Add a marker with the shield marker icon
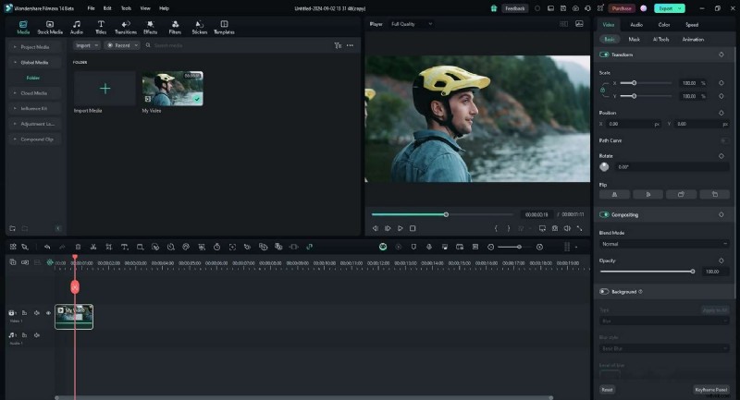The height and width of the screenshot is (400, 740). click(x=413, y=247)
